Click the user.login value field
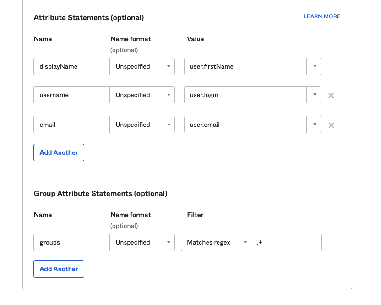The image size is (381, 305). pos(245,95)
